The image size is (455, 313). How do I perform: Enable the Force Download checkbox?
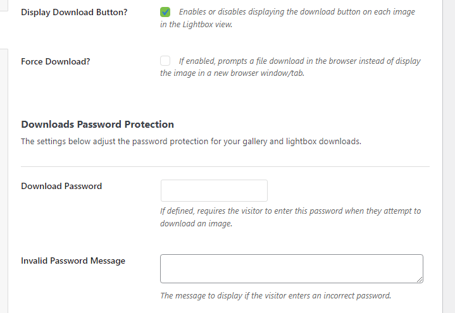165,61
